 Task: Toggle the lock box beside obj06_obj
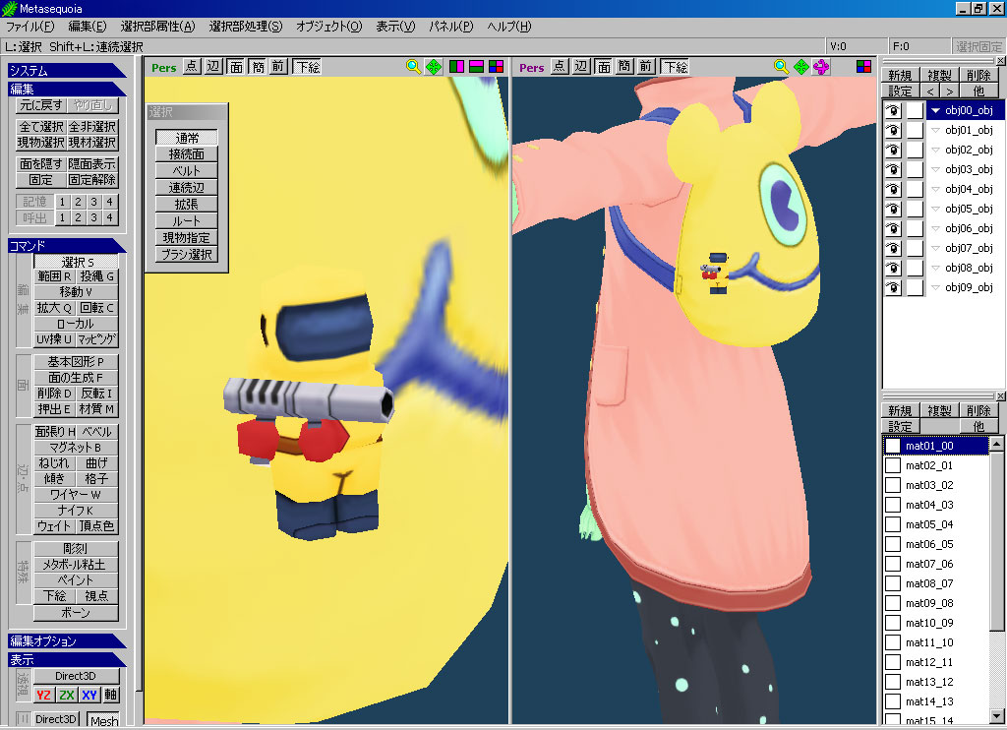(x=915, y=228)
